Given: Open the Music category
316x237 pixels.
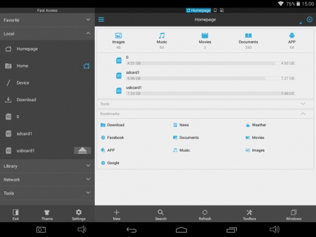Looking at the screenshot, I should point(162,41).
